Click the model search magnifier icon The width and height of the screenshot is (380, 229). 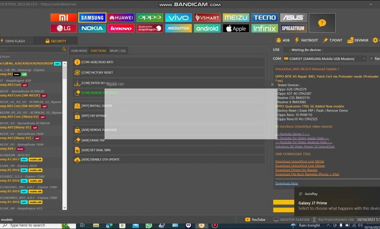click(x=64, y=49)
